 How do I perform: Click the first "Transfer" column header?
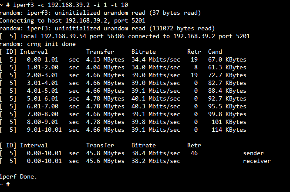pyautogui.click(x=100, y=52)
